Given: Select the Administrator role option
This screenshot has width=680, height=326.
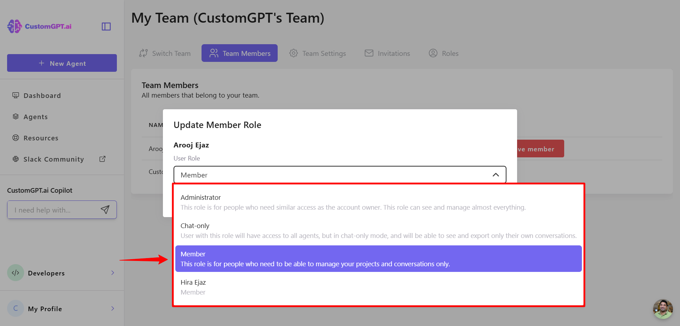Looking at the screenshot, I should tap(378, 202).
